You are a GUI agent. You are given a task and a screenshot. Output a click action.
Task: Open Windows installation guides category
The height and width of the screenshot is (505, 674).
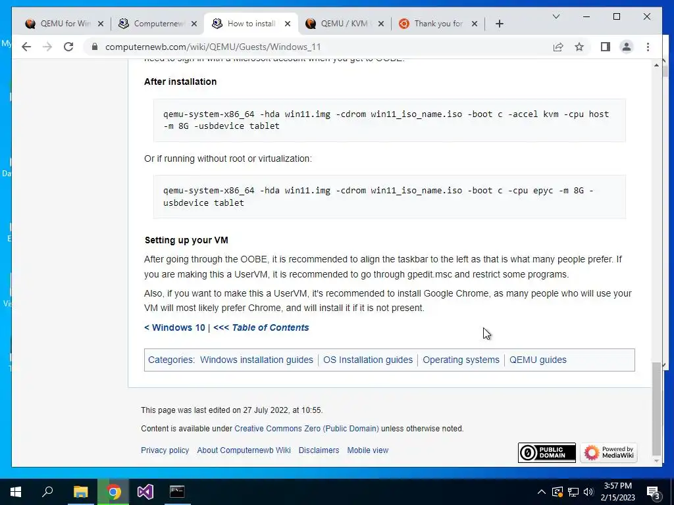[257, 360]
